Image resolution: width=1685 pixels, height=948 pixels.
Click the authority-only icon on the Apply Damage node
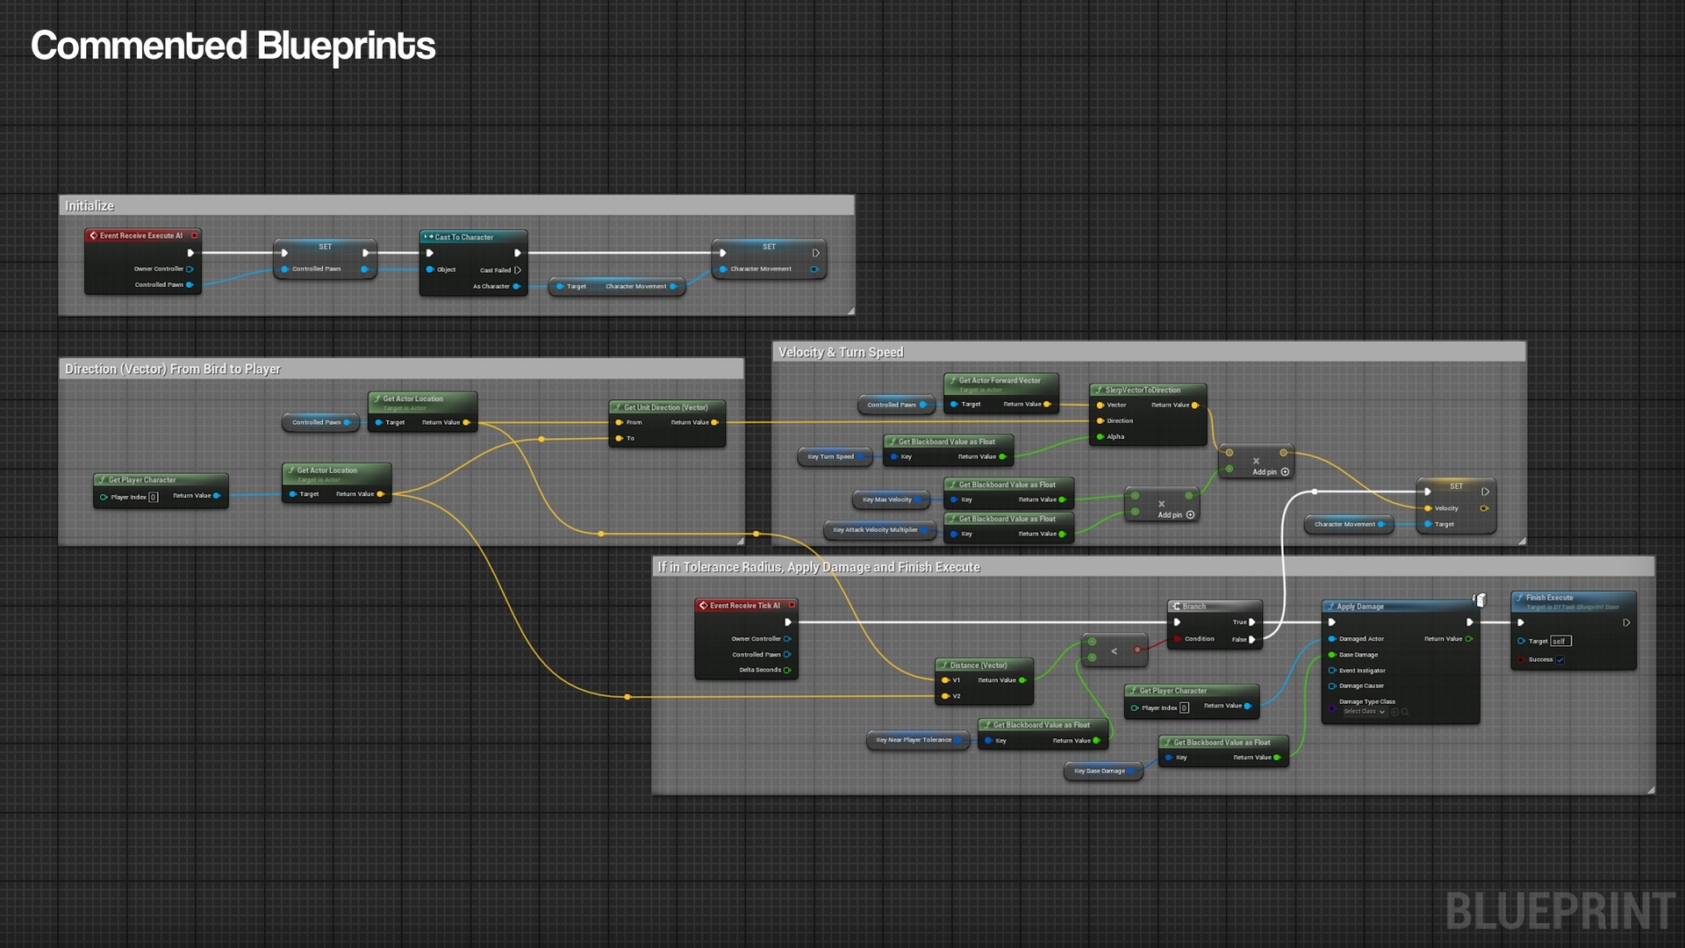(x=1480, y=600)
